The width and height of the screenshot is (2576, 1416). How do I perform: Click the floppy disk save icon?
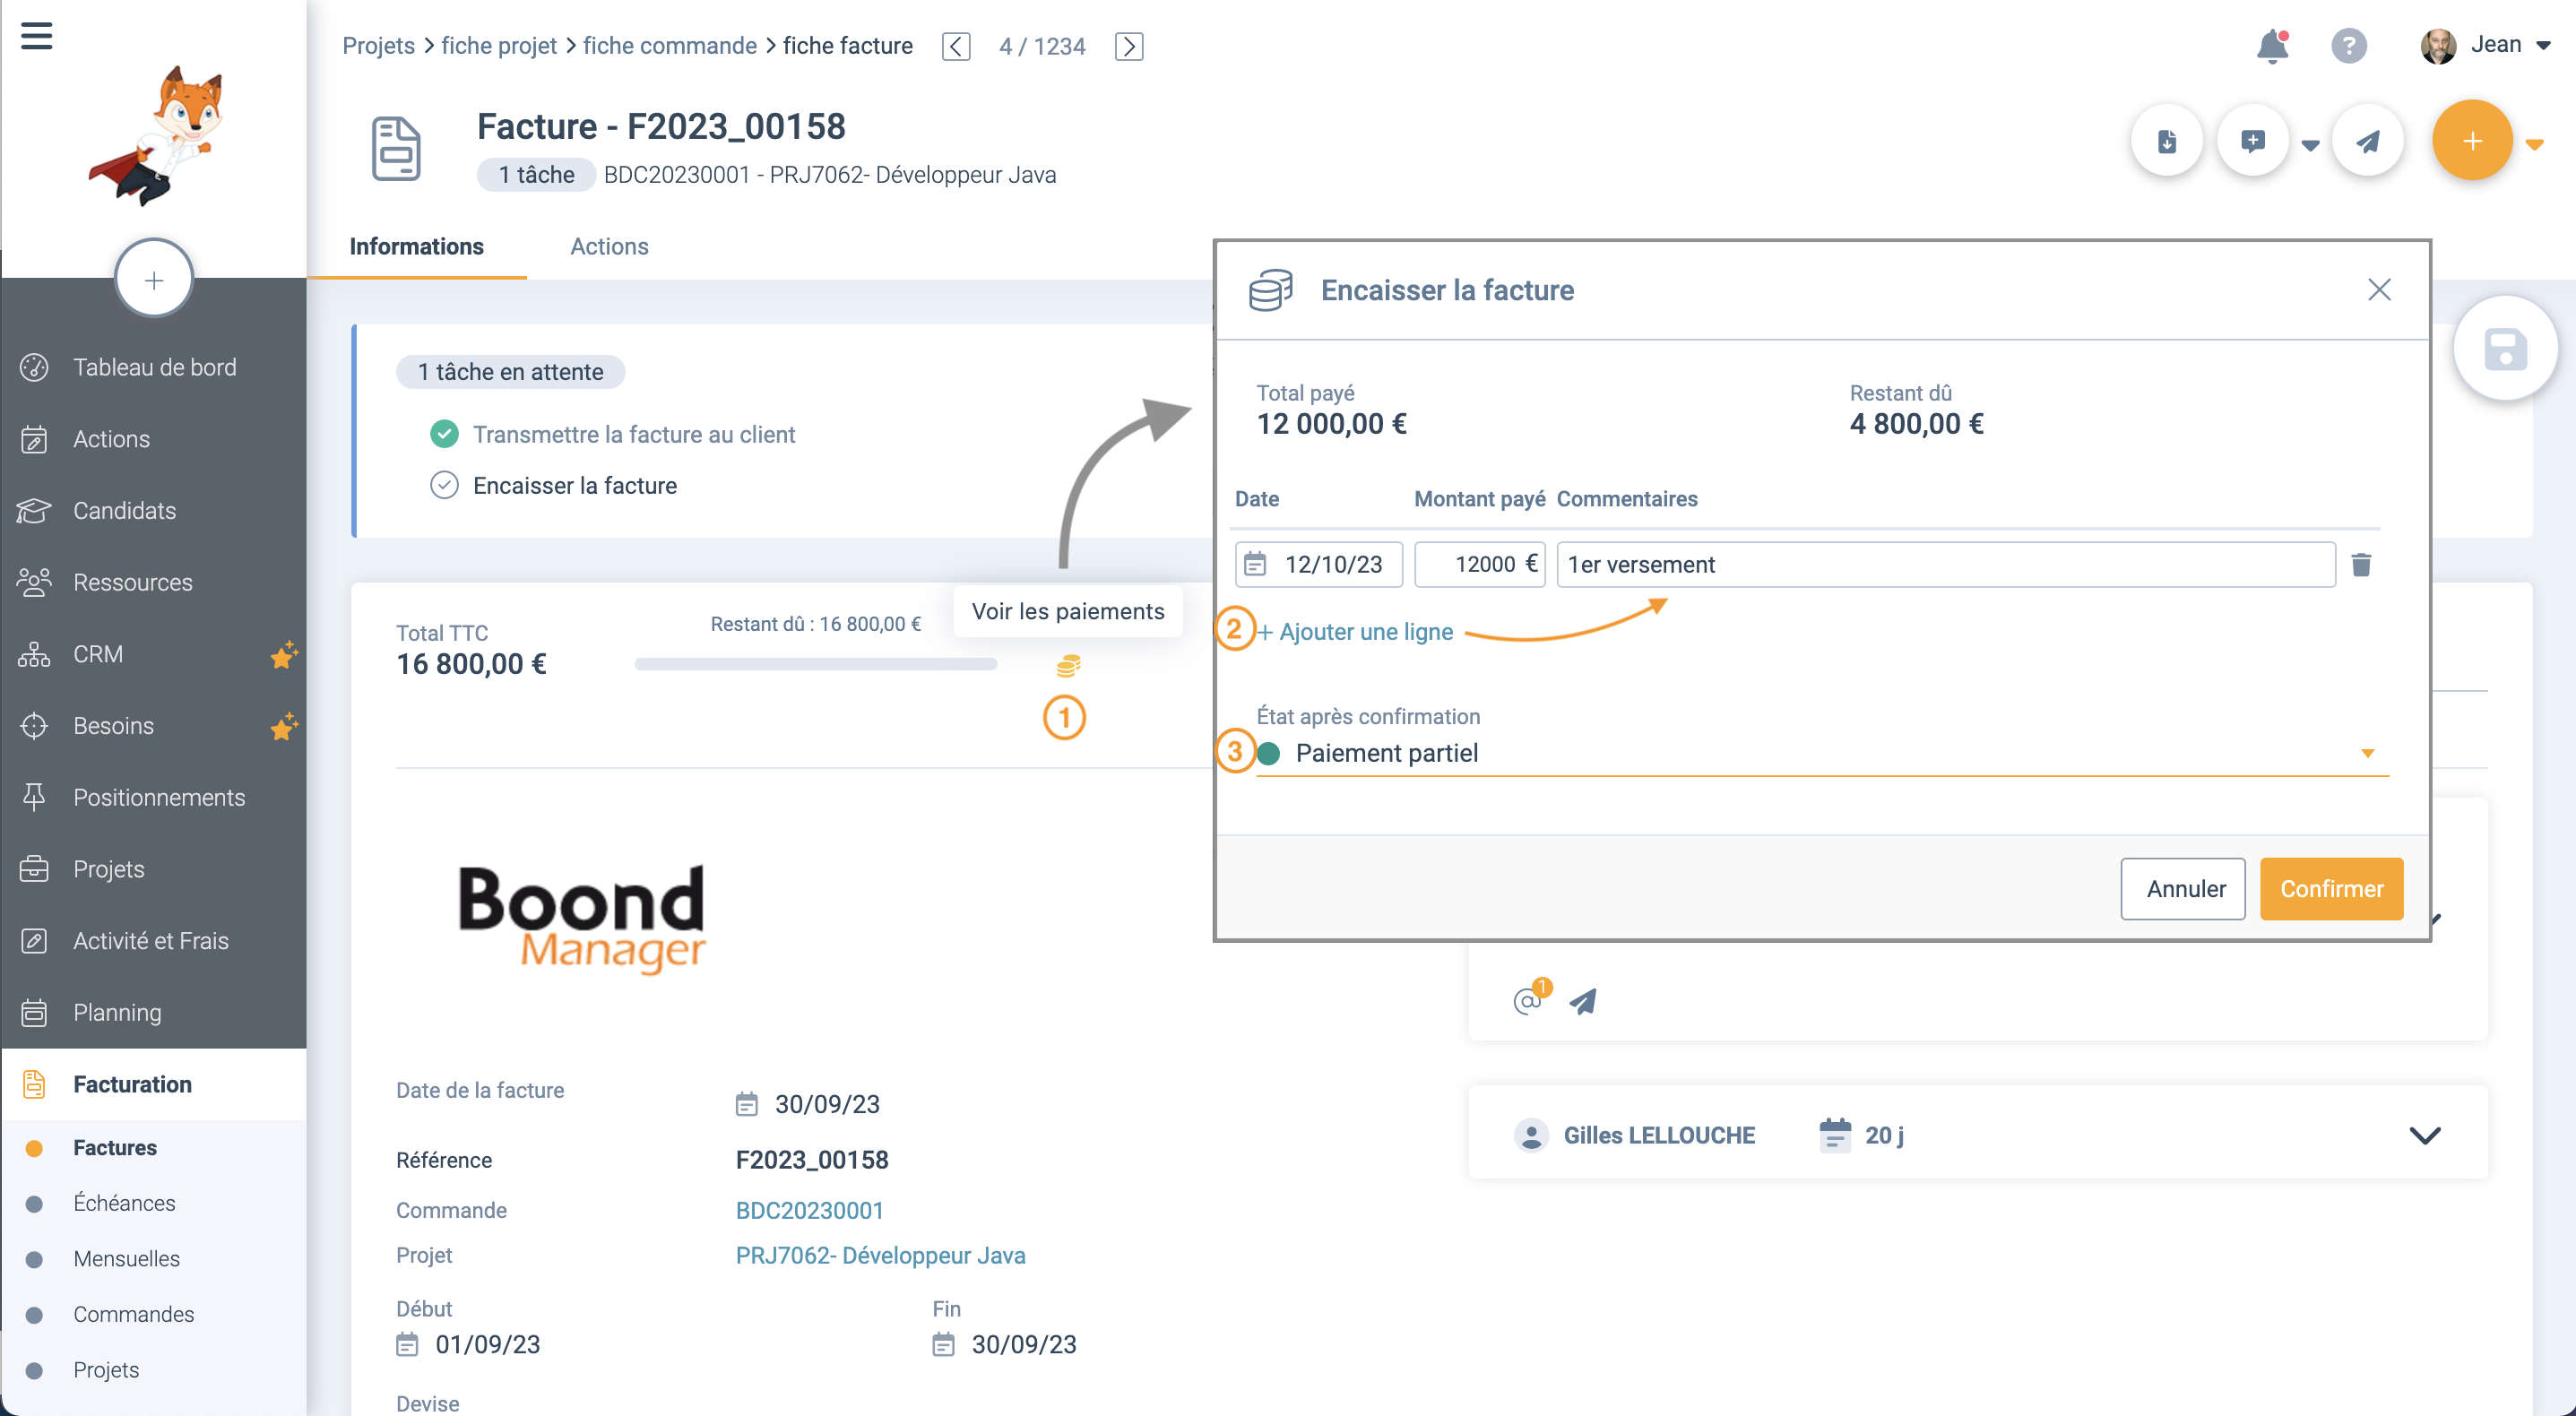coord(2505,349)
